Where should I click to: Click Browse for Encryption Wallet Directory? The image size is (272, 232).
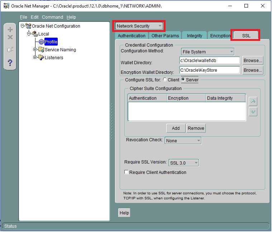[253, 70]
